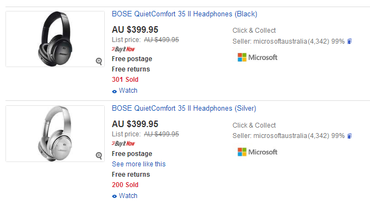Click magnifier icon on black headphones image
The width and height of the screenshot is (370, 204).
coord(99,61)
